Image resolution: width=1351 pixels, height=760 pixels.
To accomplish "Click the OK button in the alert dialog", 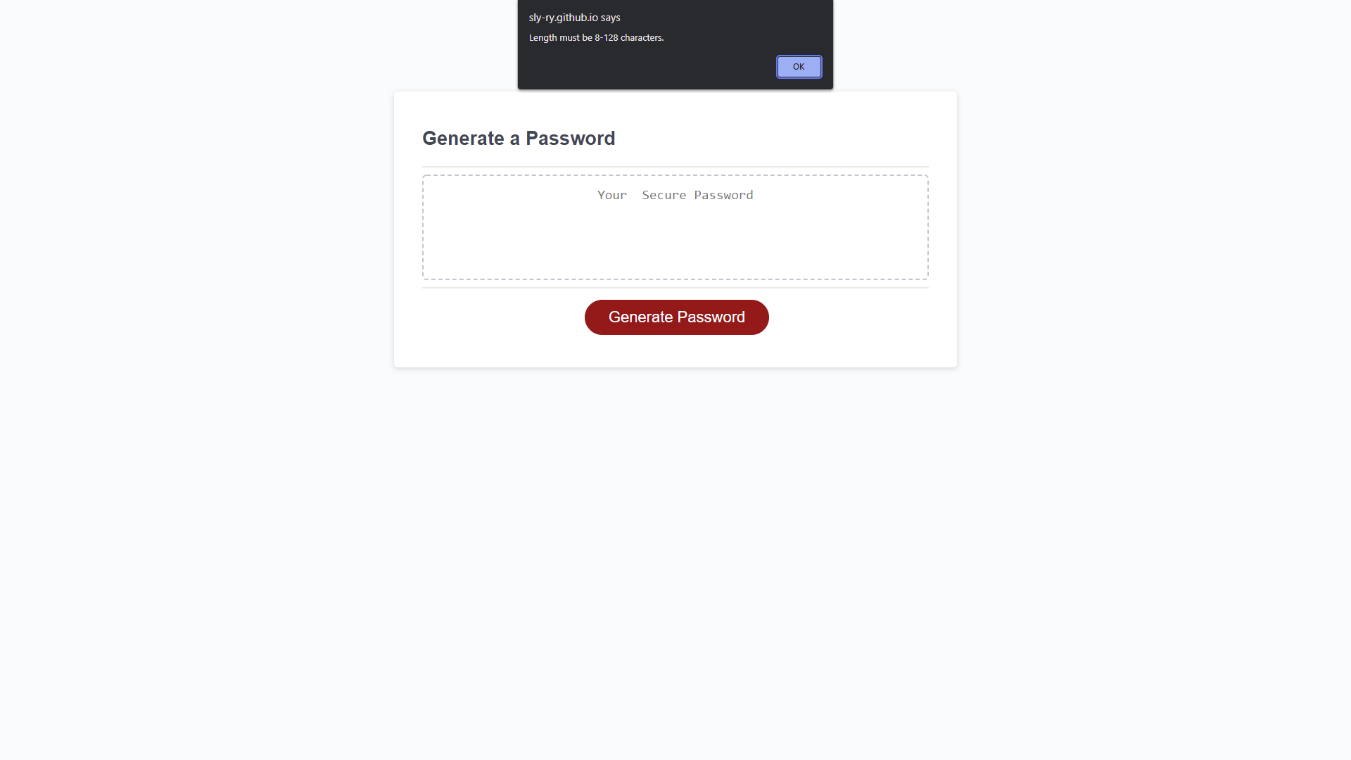I will tap(799, 66).
